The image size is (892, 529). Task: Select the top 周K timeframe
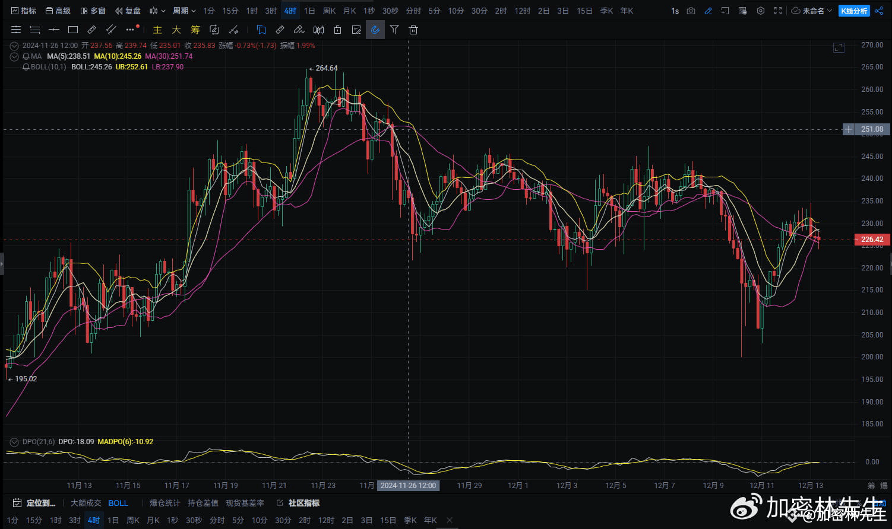click(x=329, y=11)
